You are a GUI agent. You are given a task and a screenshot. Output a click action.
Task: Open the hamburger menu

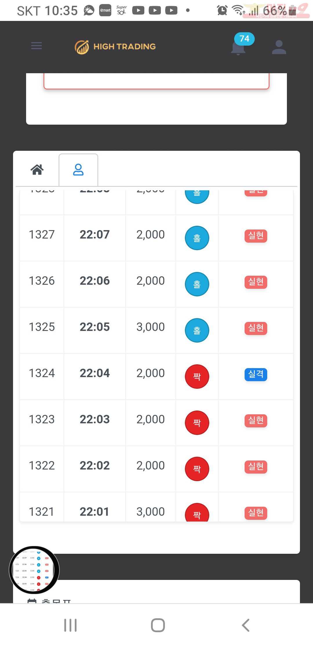(x=37, y=46)
